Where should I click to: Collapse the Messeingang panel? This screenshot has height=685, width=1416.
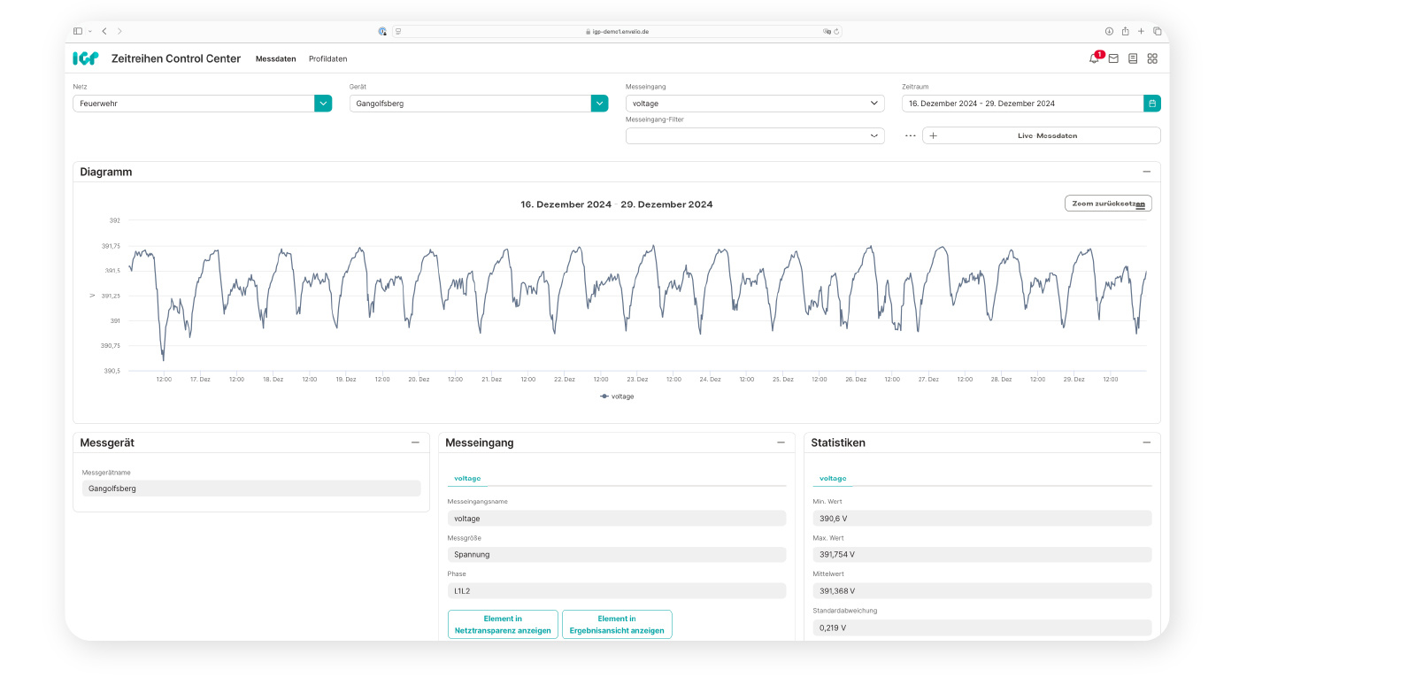[781, 443]
